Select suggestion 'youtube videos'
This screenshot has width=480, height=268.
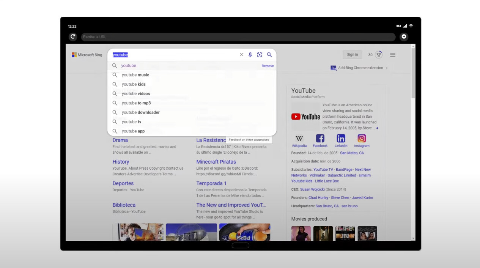pos(192,94)
